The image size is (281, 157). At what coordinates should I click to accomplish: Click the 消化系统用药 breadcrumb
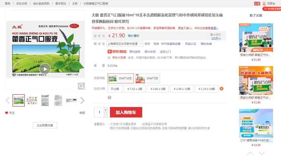(x=41, y=4)
